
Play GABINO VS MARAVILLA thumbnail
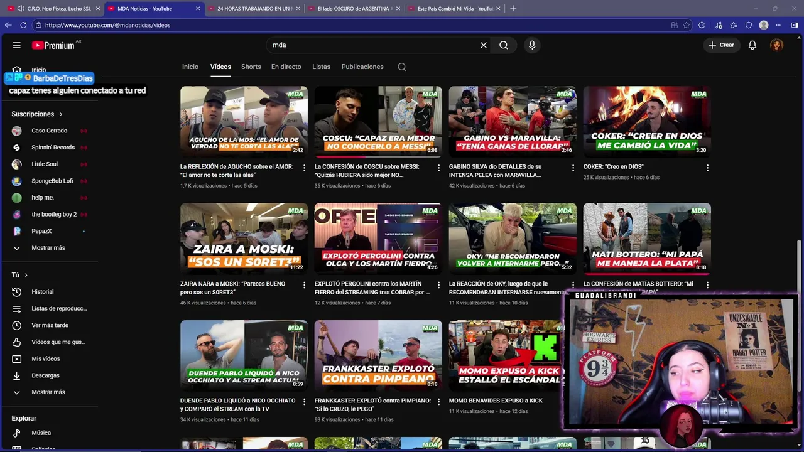point(513,122)
